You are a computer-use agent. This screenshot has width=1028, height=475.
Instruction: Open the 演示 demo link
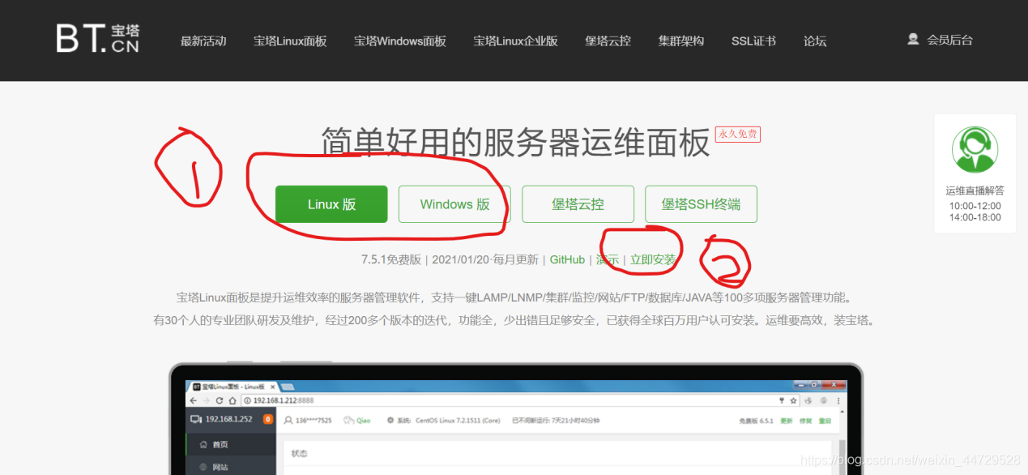coord(608,259)
